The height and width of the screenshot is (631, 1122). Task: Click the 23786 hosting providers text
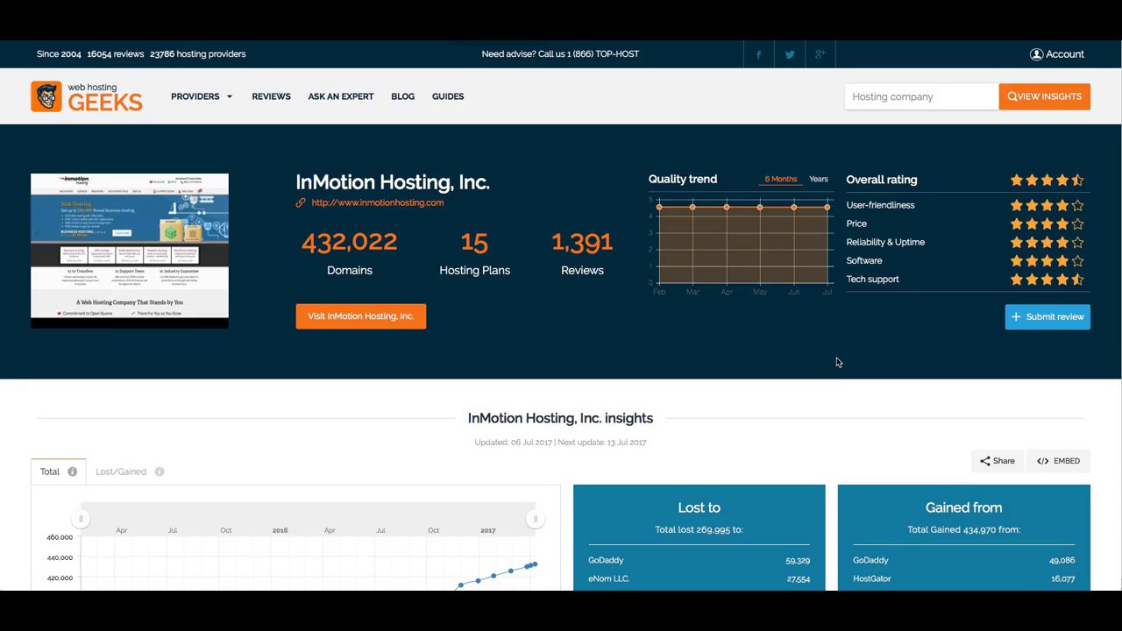click(x=198, y=54)
